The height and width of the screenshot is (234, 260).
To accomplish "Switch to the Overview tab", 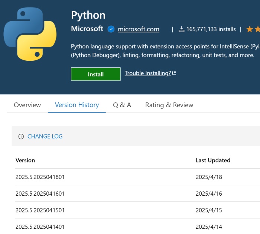I will 27,105.
